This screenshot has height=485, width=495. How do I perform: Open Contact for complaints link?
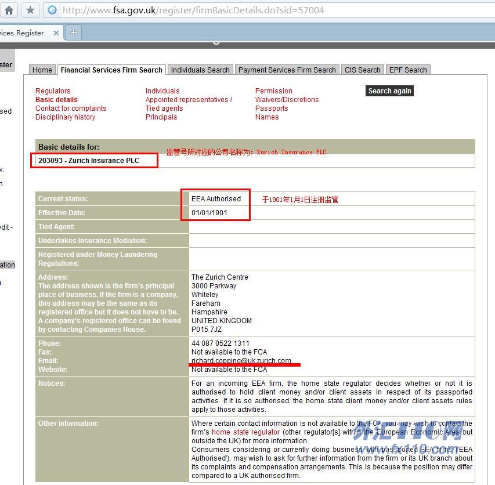71,108
